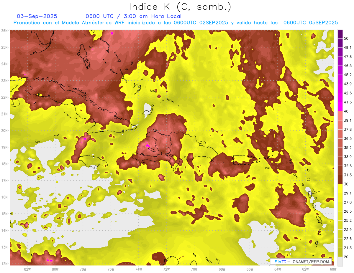Viewport: 354px width, 273px height.
Task: Click the longitude label '76W'
Action: pos(111,269)
